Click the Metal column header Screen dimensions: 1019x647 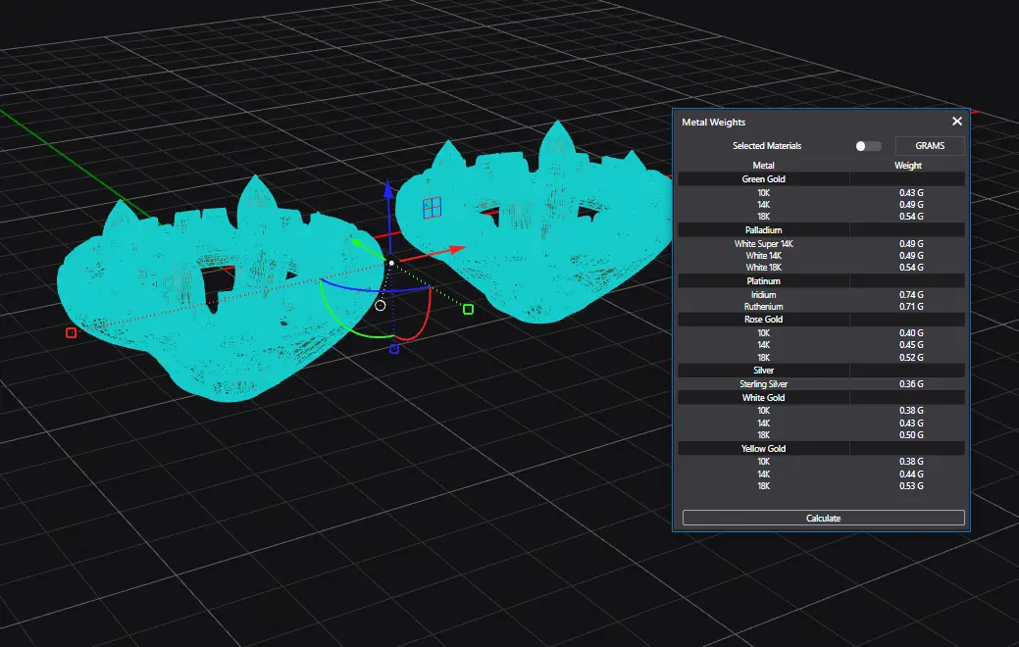pyautogui.click(x=763, y=166)
